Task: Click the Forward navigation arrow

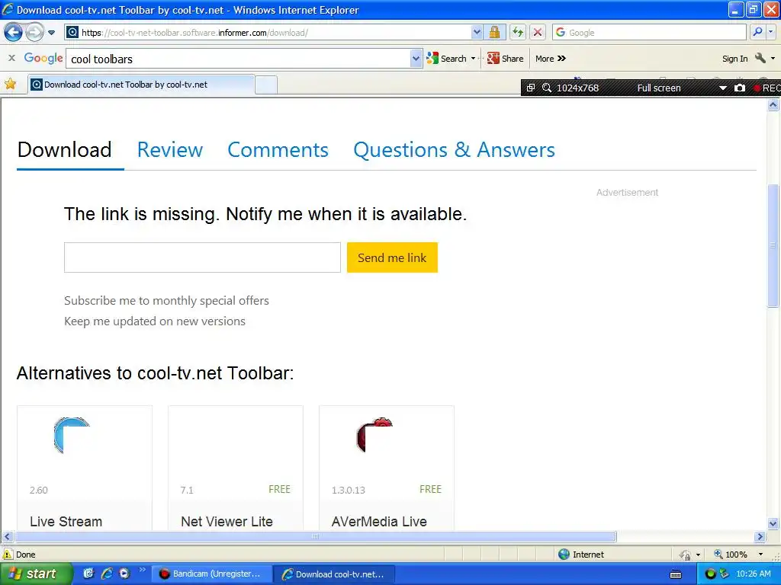Action: pos(34,33)
